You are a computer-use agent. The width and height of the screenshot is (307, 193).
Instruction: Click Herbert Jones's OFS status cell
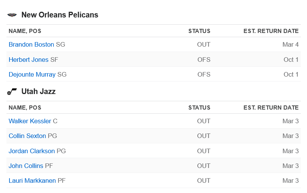tap(204, 60)
